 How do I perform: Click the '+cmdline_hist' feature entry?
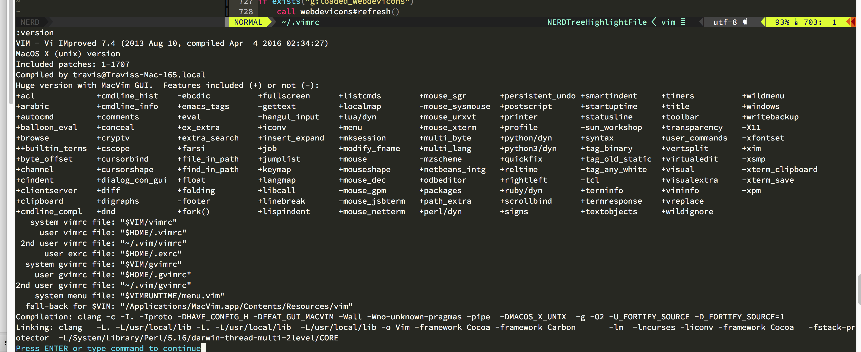pyautogui.click(x=127, y=96)
